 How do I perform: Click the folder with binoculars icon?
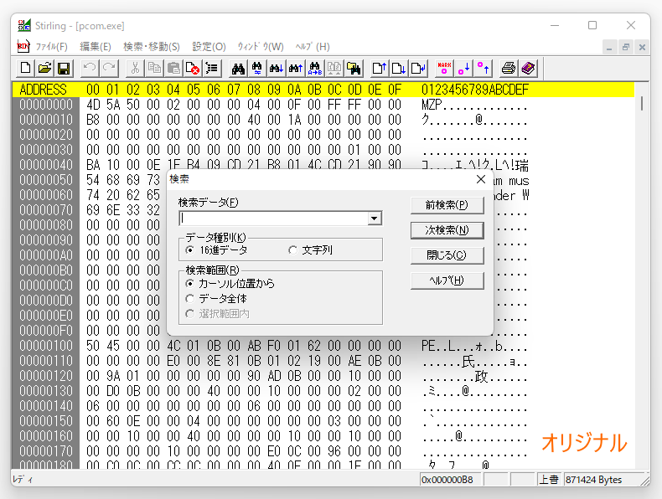point(354,69)
